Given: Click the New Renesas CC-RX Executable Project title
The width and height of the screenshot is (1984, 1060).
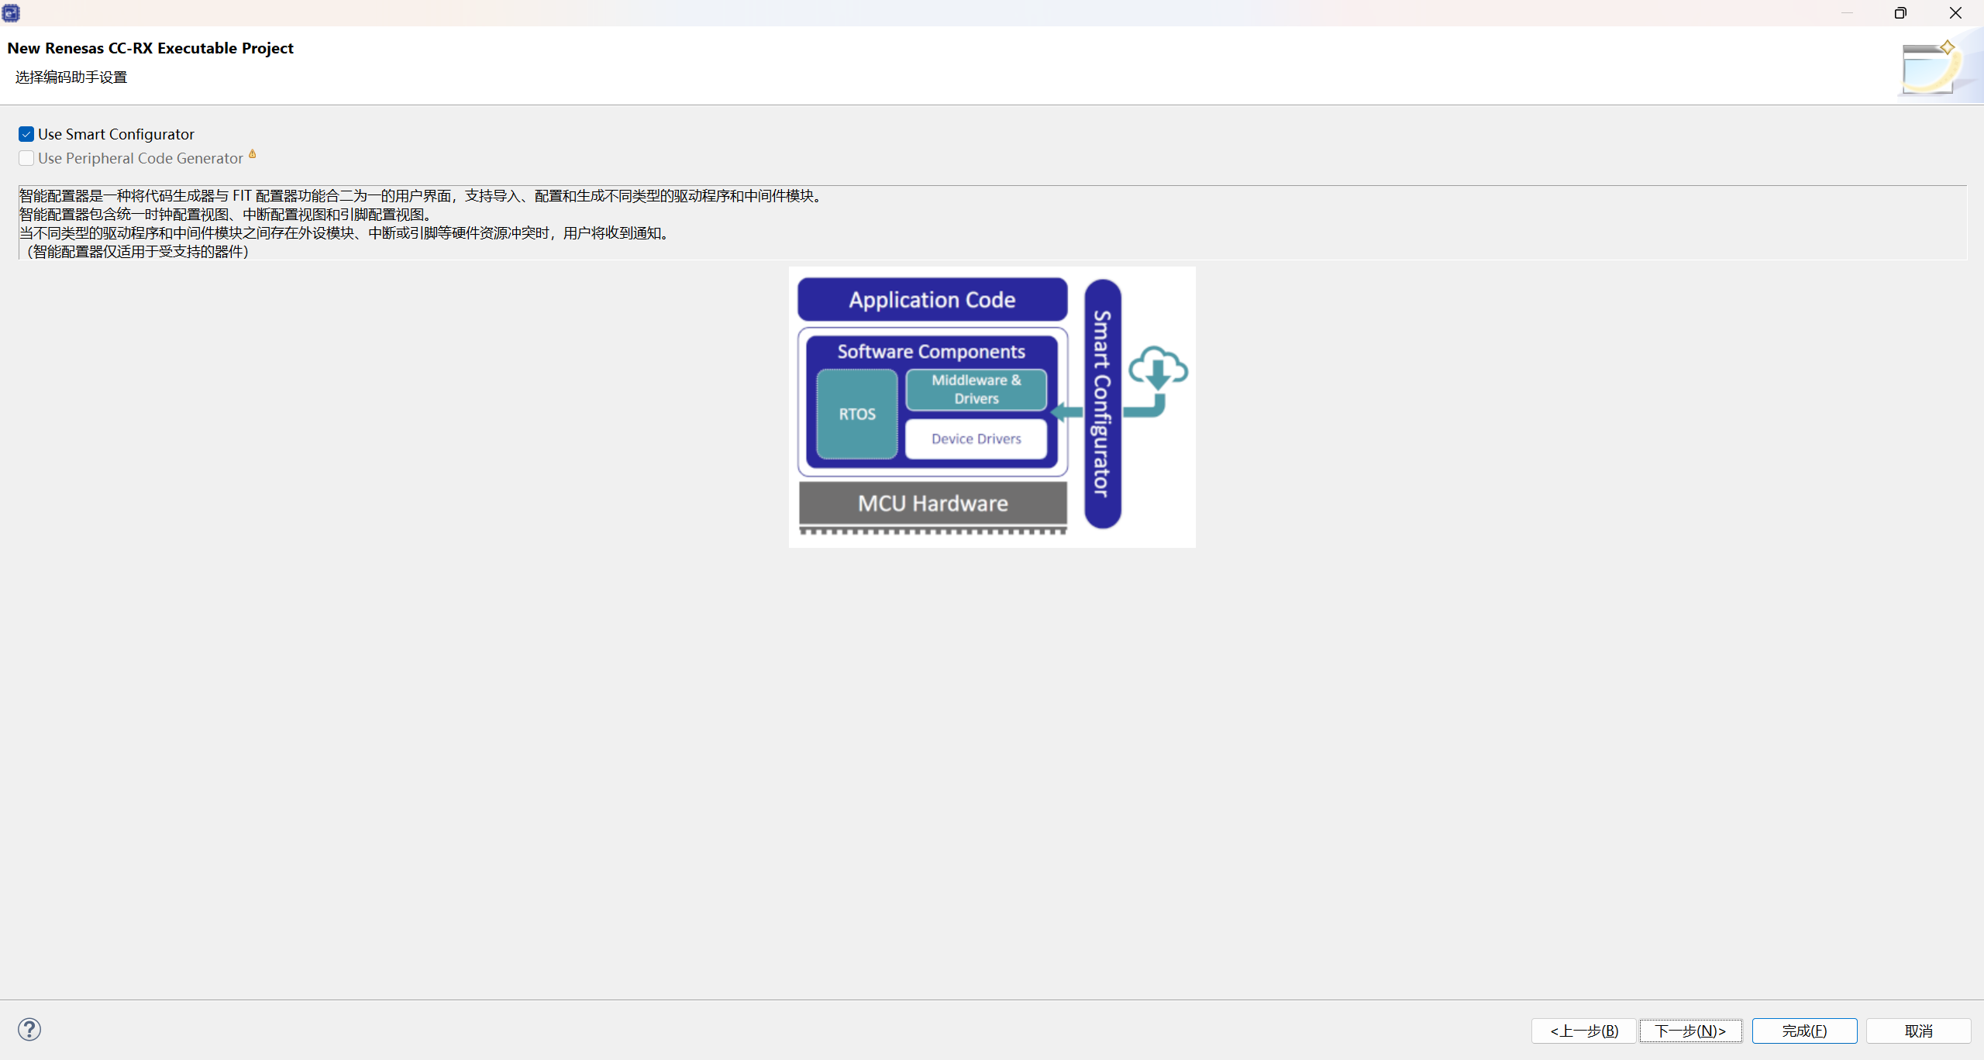Looking at the screenshot, I should point(150,48).
